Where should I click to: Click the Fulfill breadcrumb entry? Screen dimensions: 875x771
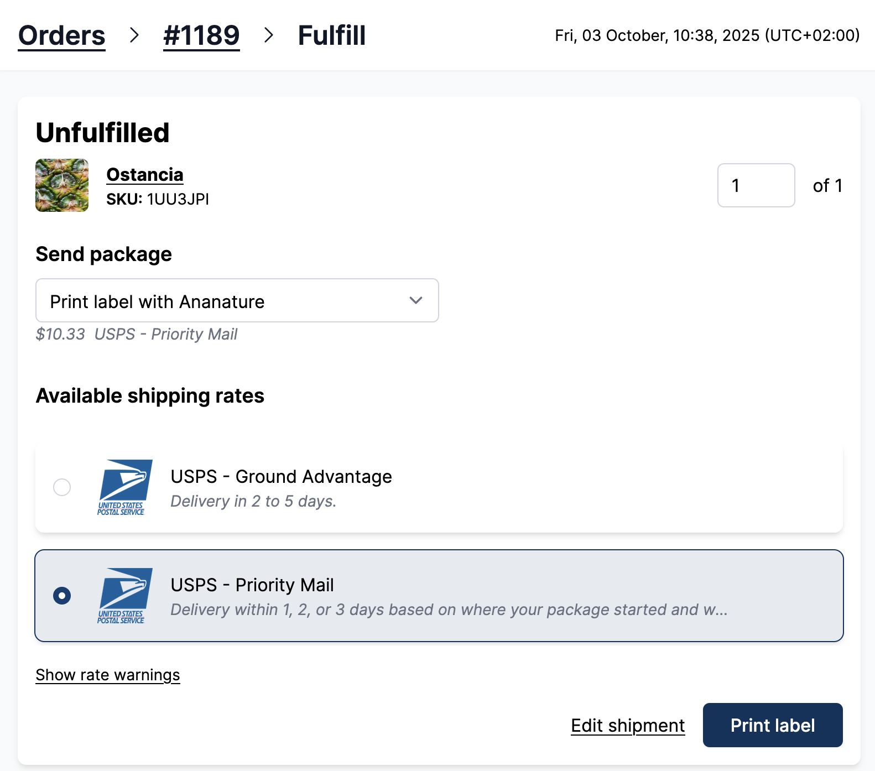tap(331, 35)
